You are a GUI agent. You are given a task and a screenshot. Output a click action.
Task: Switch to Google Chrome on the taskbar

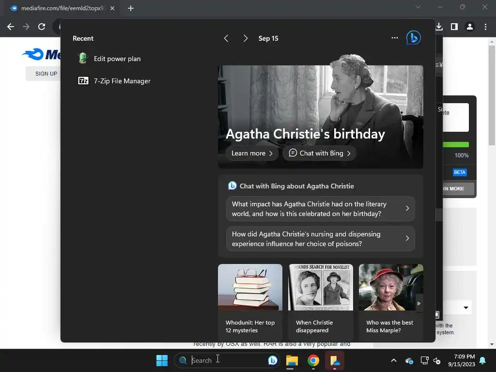click(313, 360)
